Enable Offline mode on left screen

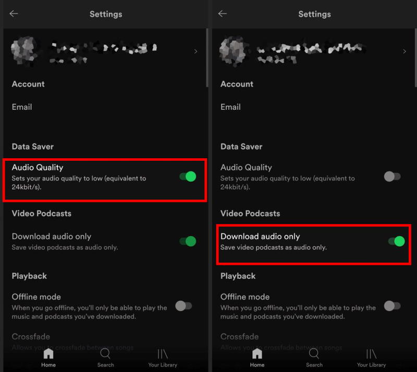183,306
